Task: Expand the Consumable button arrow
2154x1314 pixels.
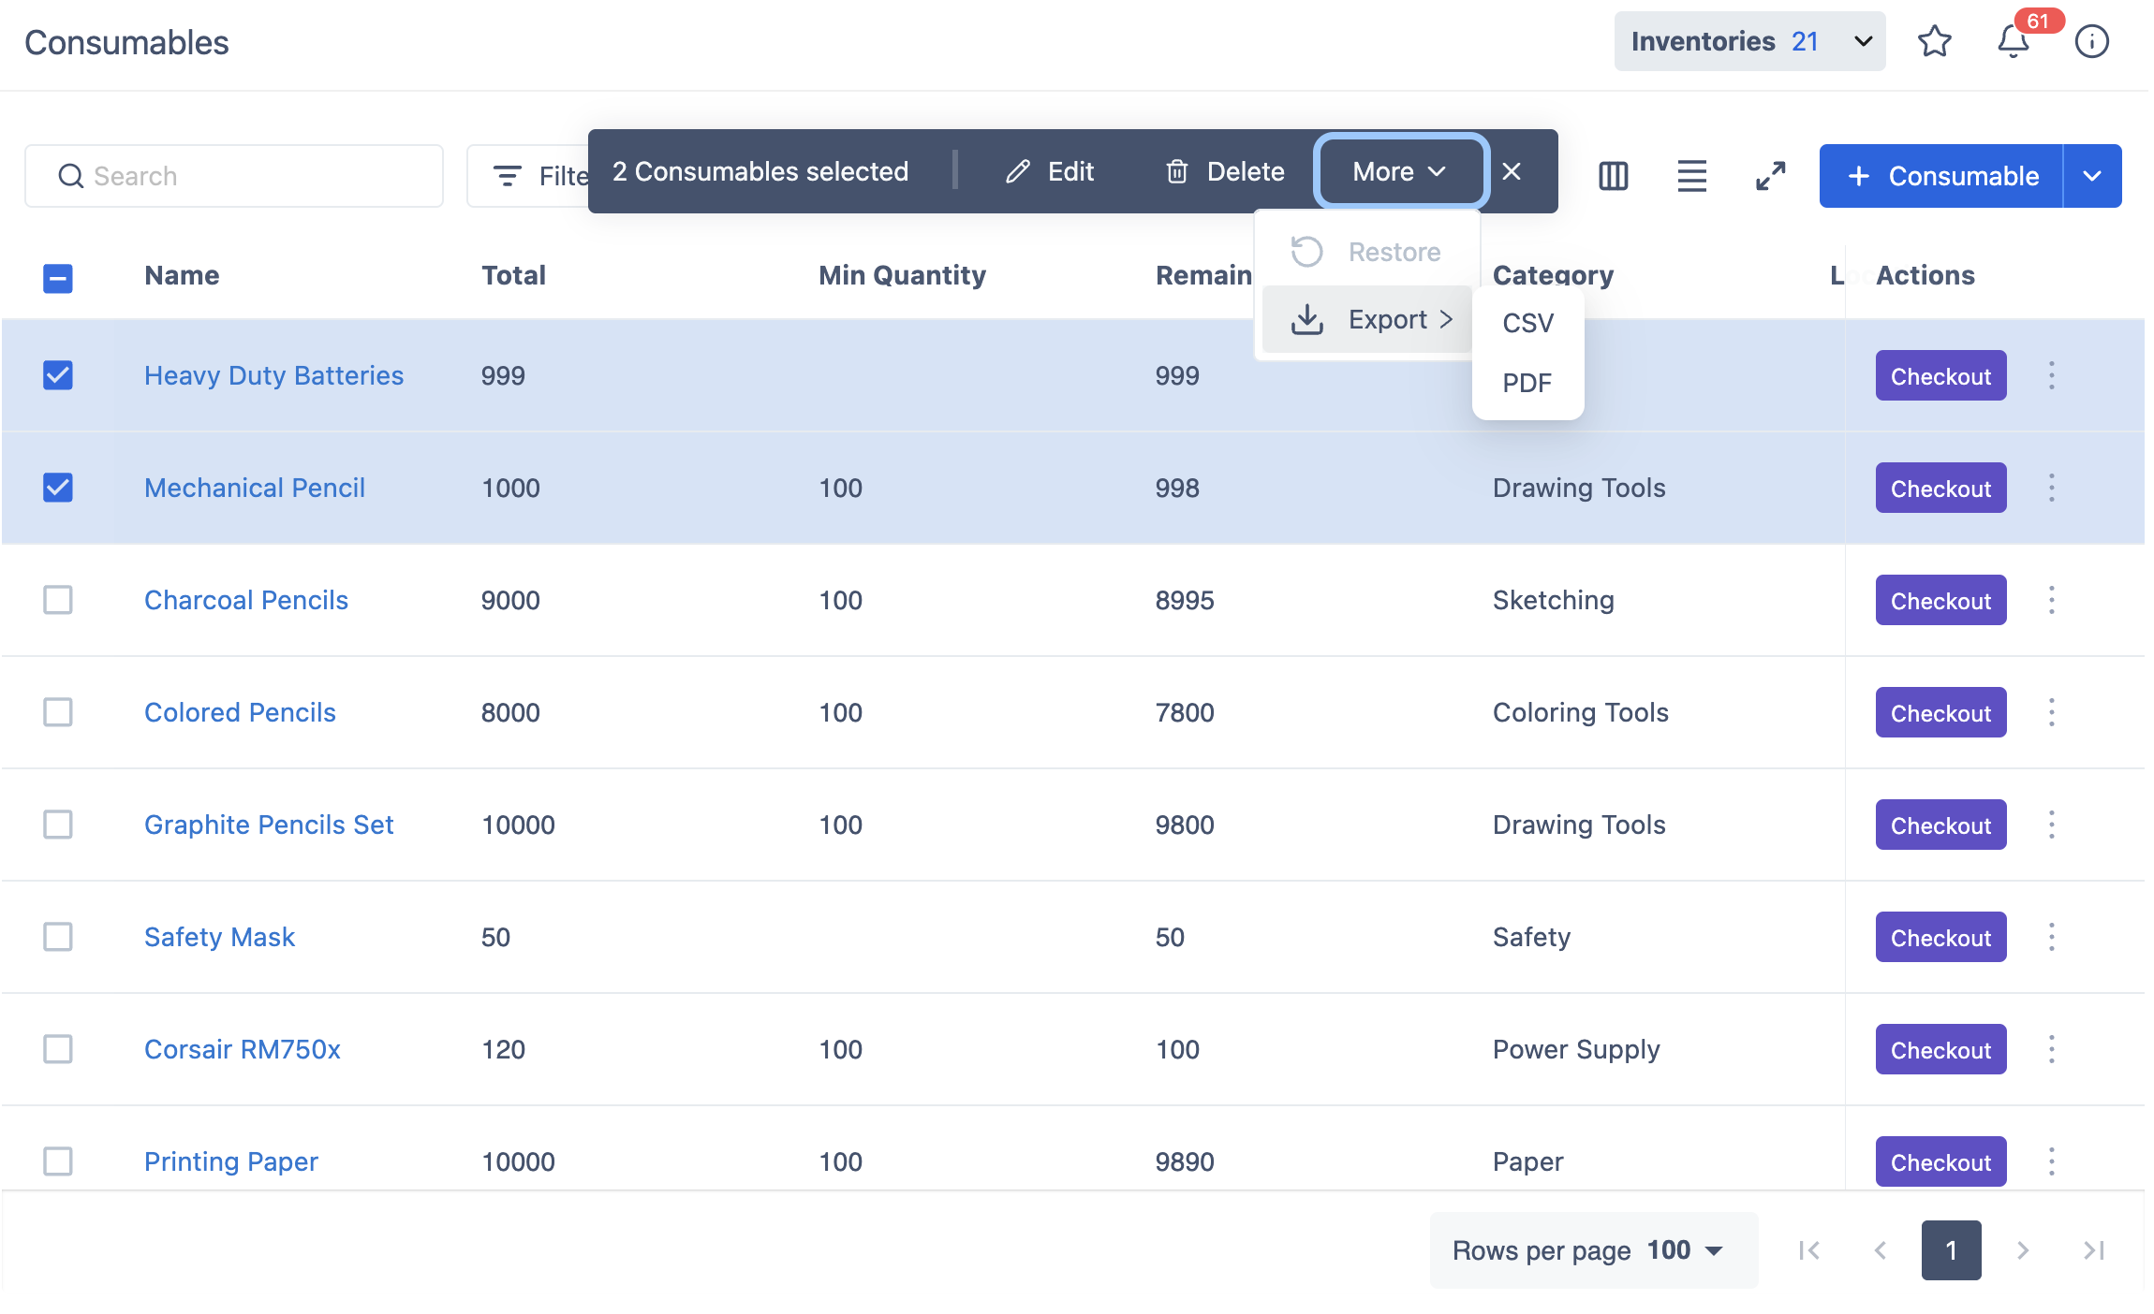Action: coord(2092,176)
